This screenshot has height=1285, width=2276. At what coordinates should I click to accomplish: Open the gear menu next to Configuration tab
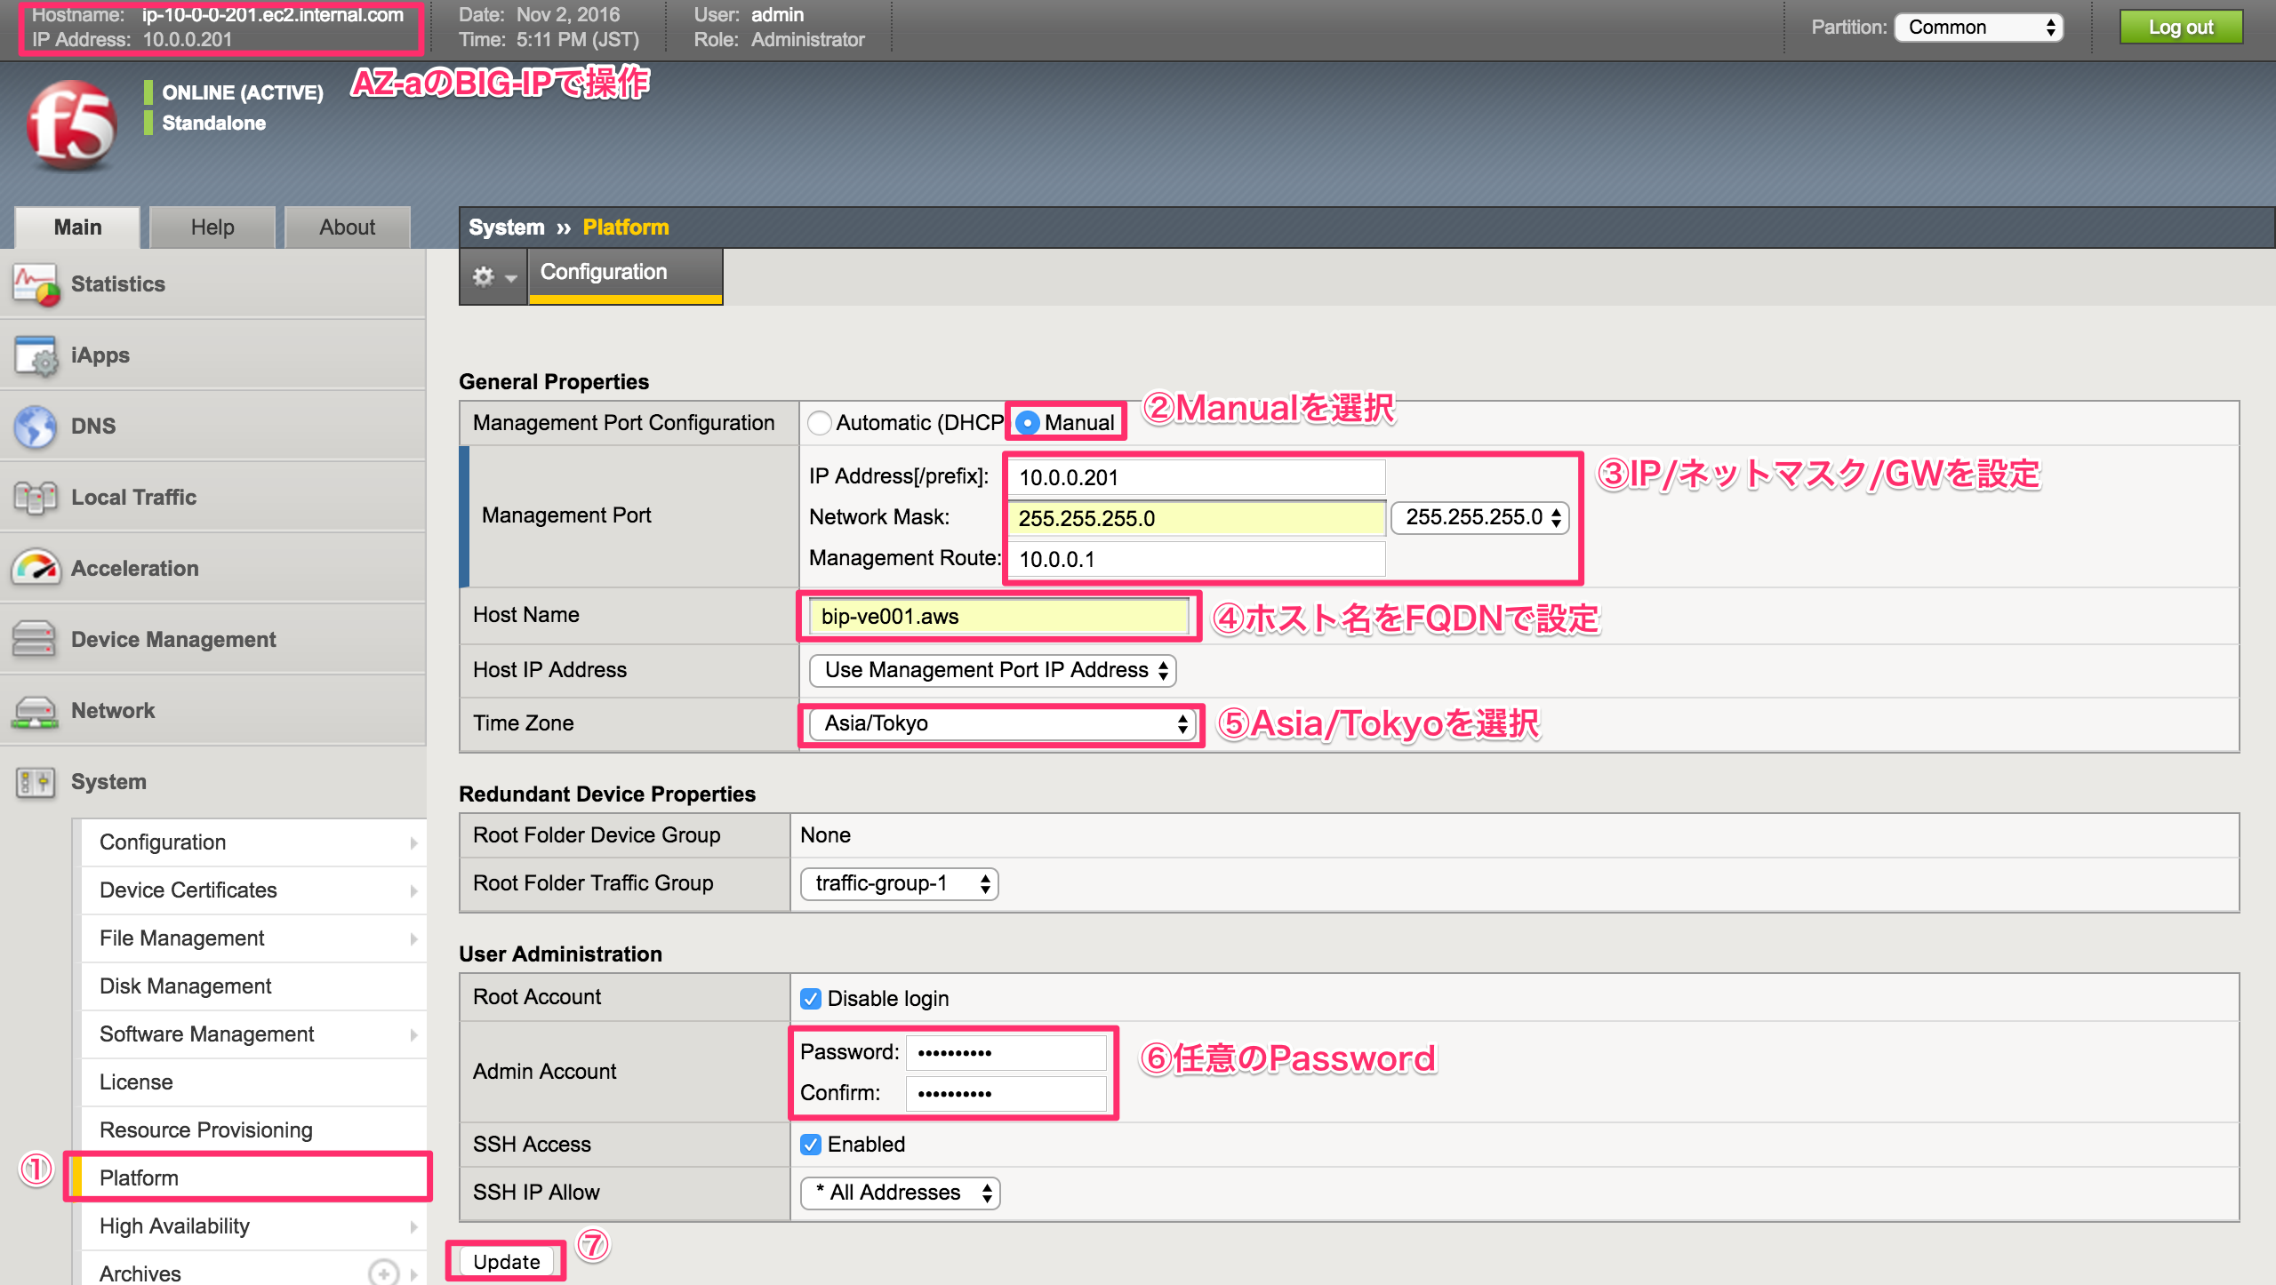(x=493, y=276)
